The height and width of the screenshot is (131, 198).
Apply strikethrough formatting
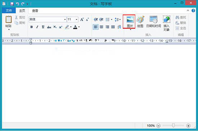click(49, 27)
